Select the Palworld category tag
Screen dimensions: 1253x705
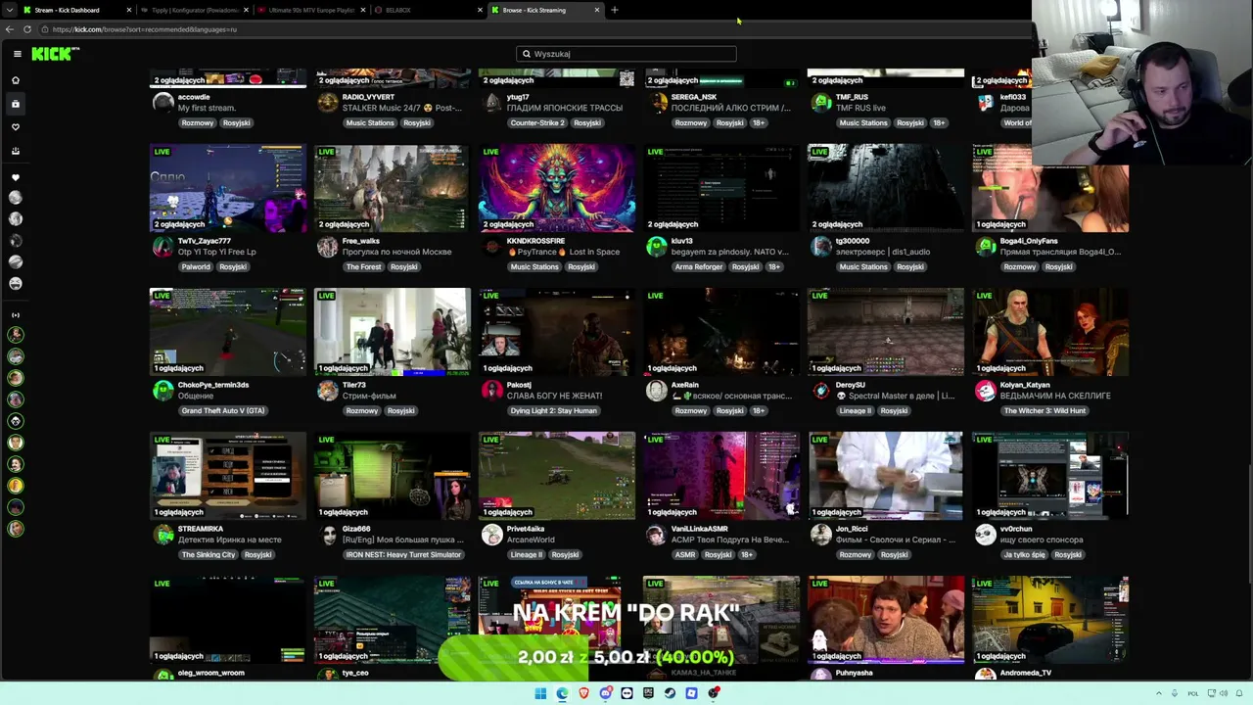coord(196,267)
